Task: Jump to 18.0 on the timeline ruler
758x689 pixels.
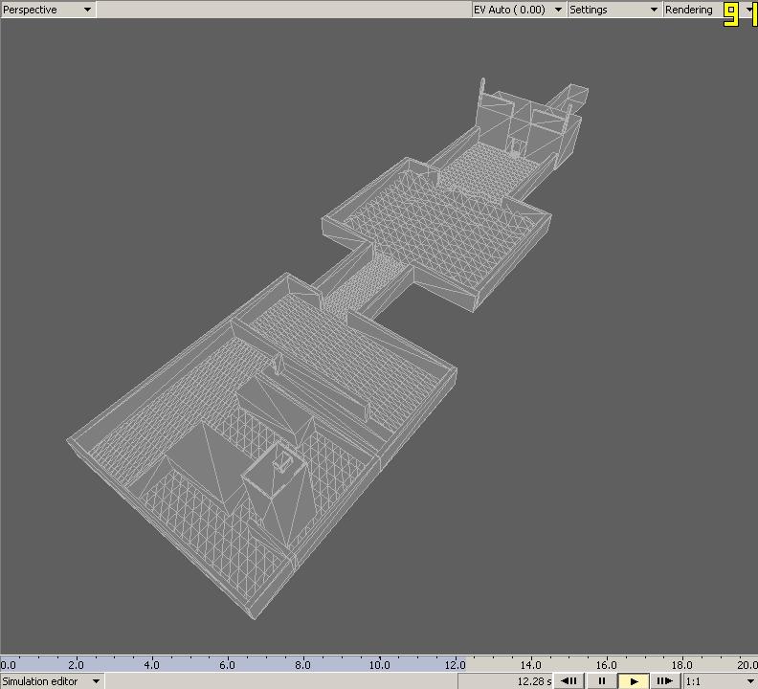Action: pyautogui.click(x=682, y=665)
